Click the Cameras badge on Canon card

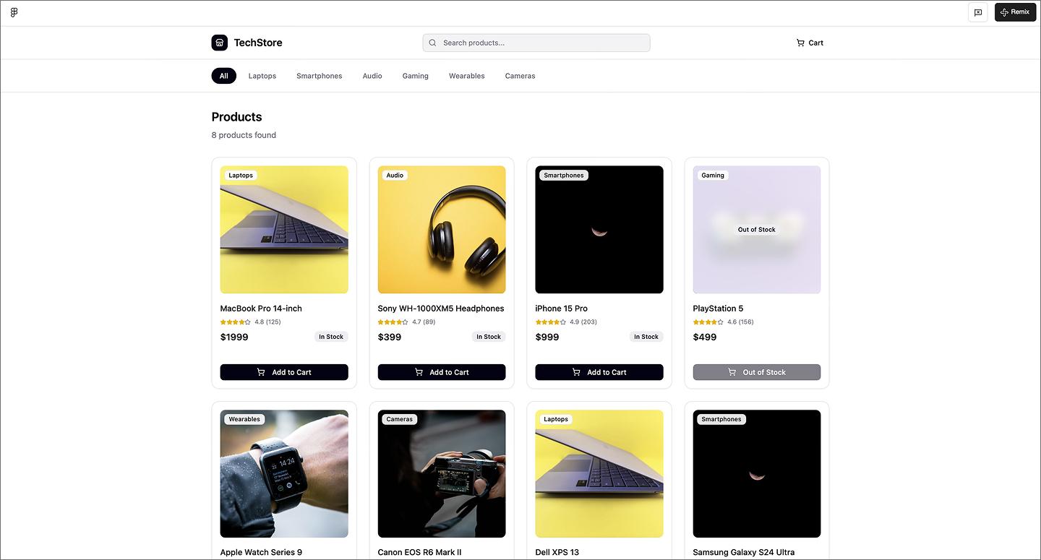400,420
